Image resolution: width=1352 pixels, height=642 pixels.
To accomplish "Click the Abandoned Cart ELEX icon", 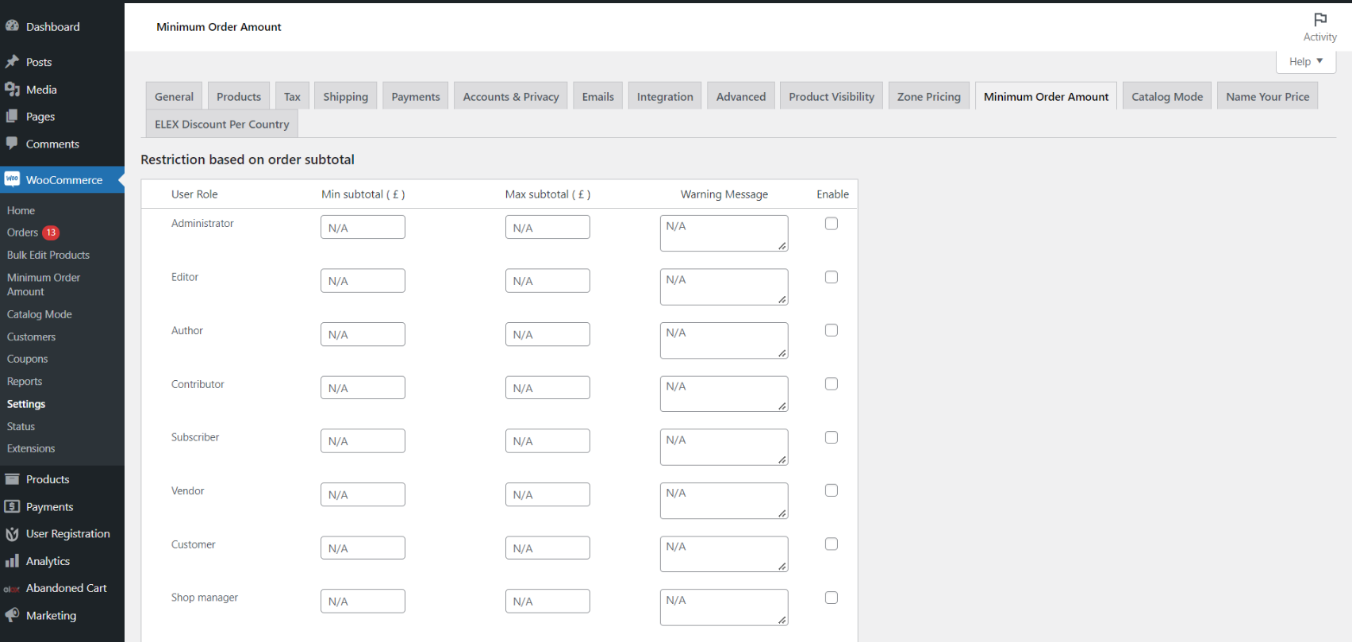I will coord(12,589).
